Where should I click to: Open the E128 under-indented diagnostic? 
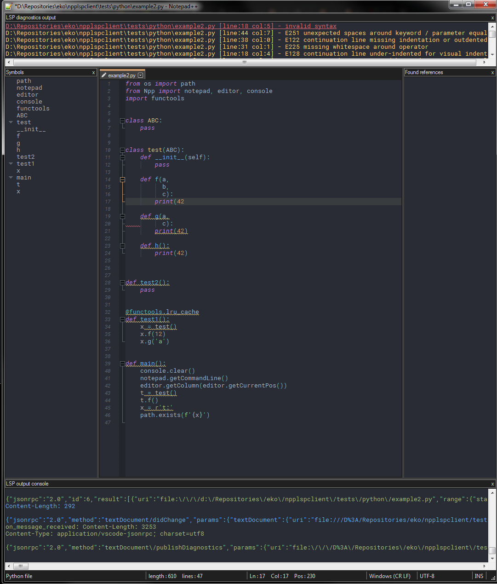tap(246, 54)
